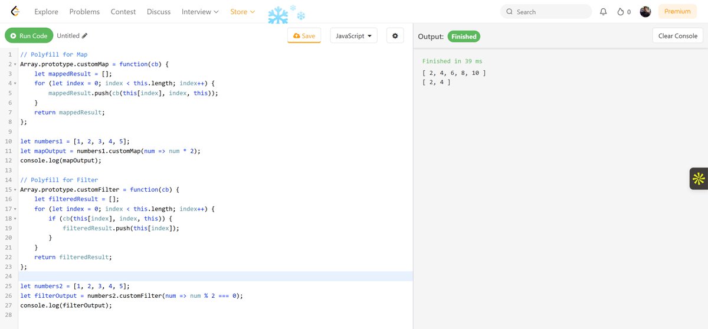Click line number 10 in gutter
The width and height of the screenshot is (708, 329).
pyautogui.click(x=8, y=142)
